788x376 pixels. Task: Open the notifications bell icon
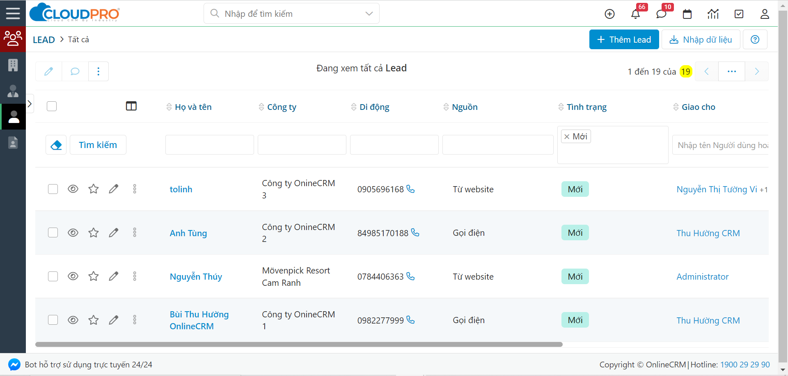635,14
